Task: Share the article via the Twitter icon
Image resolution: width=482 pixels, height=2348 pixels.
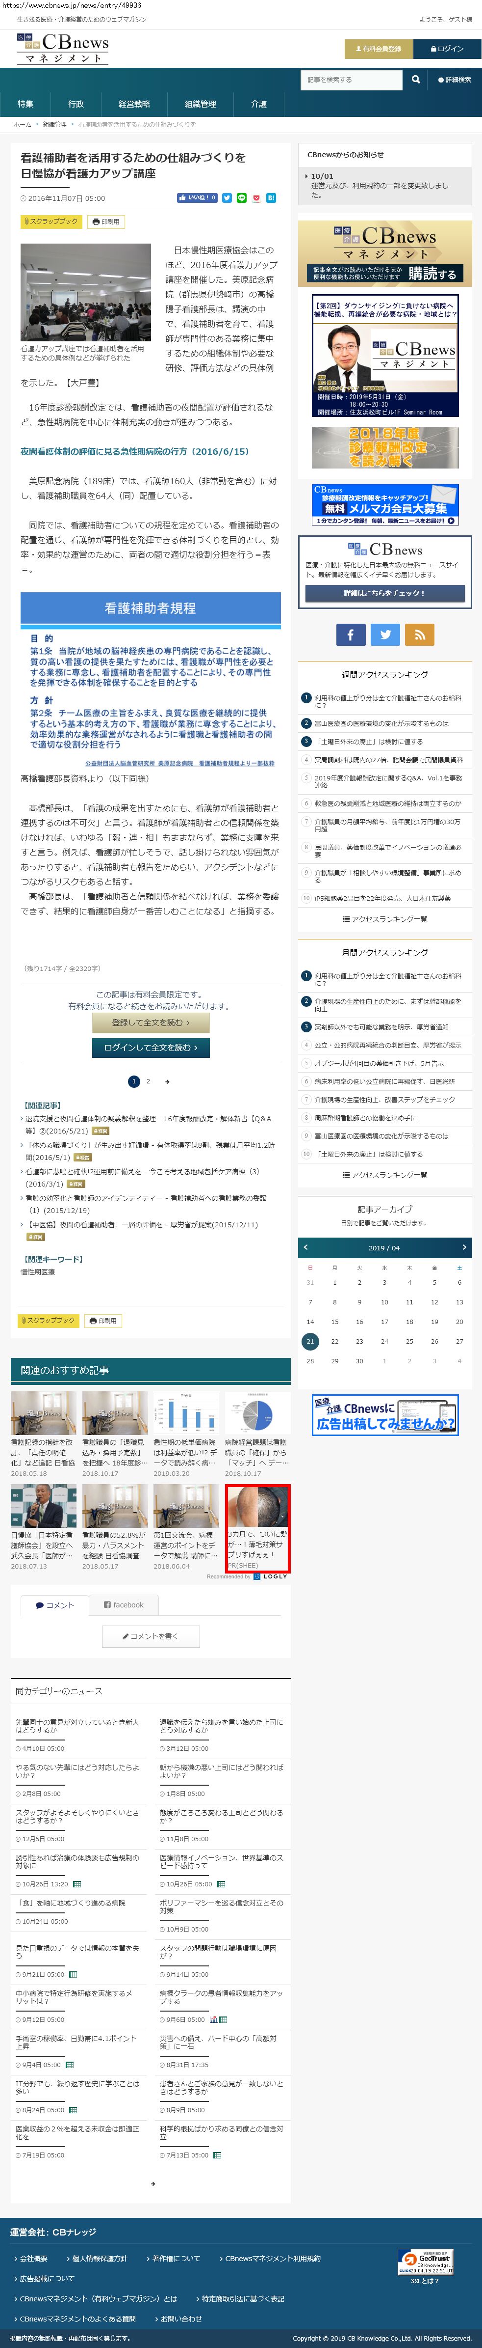Action: pyautogui.click(x=227, y=198)
